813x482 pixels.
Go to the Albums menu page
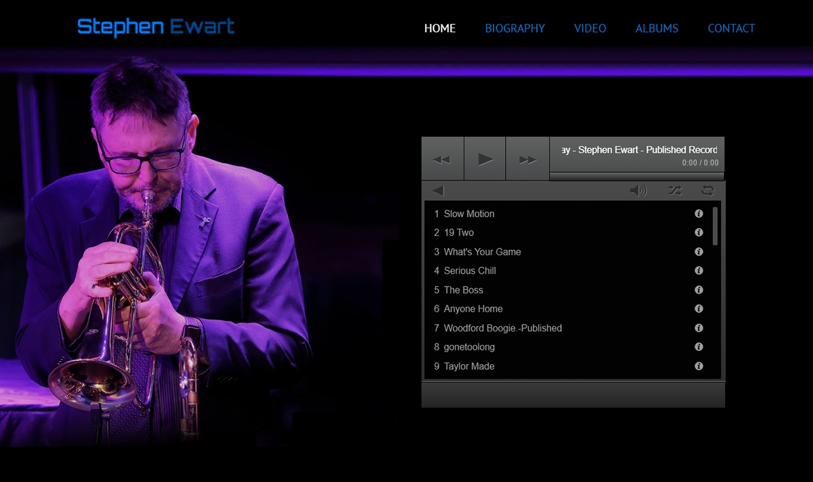click(657, 28)
